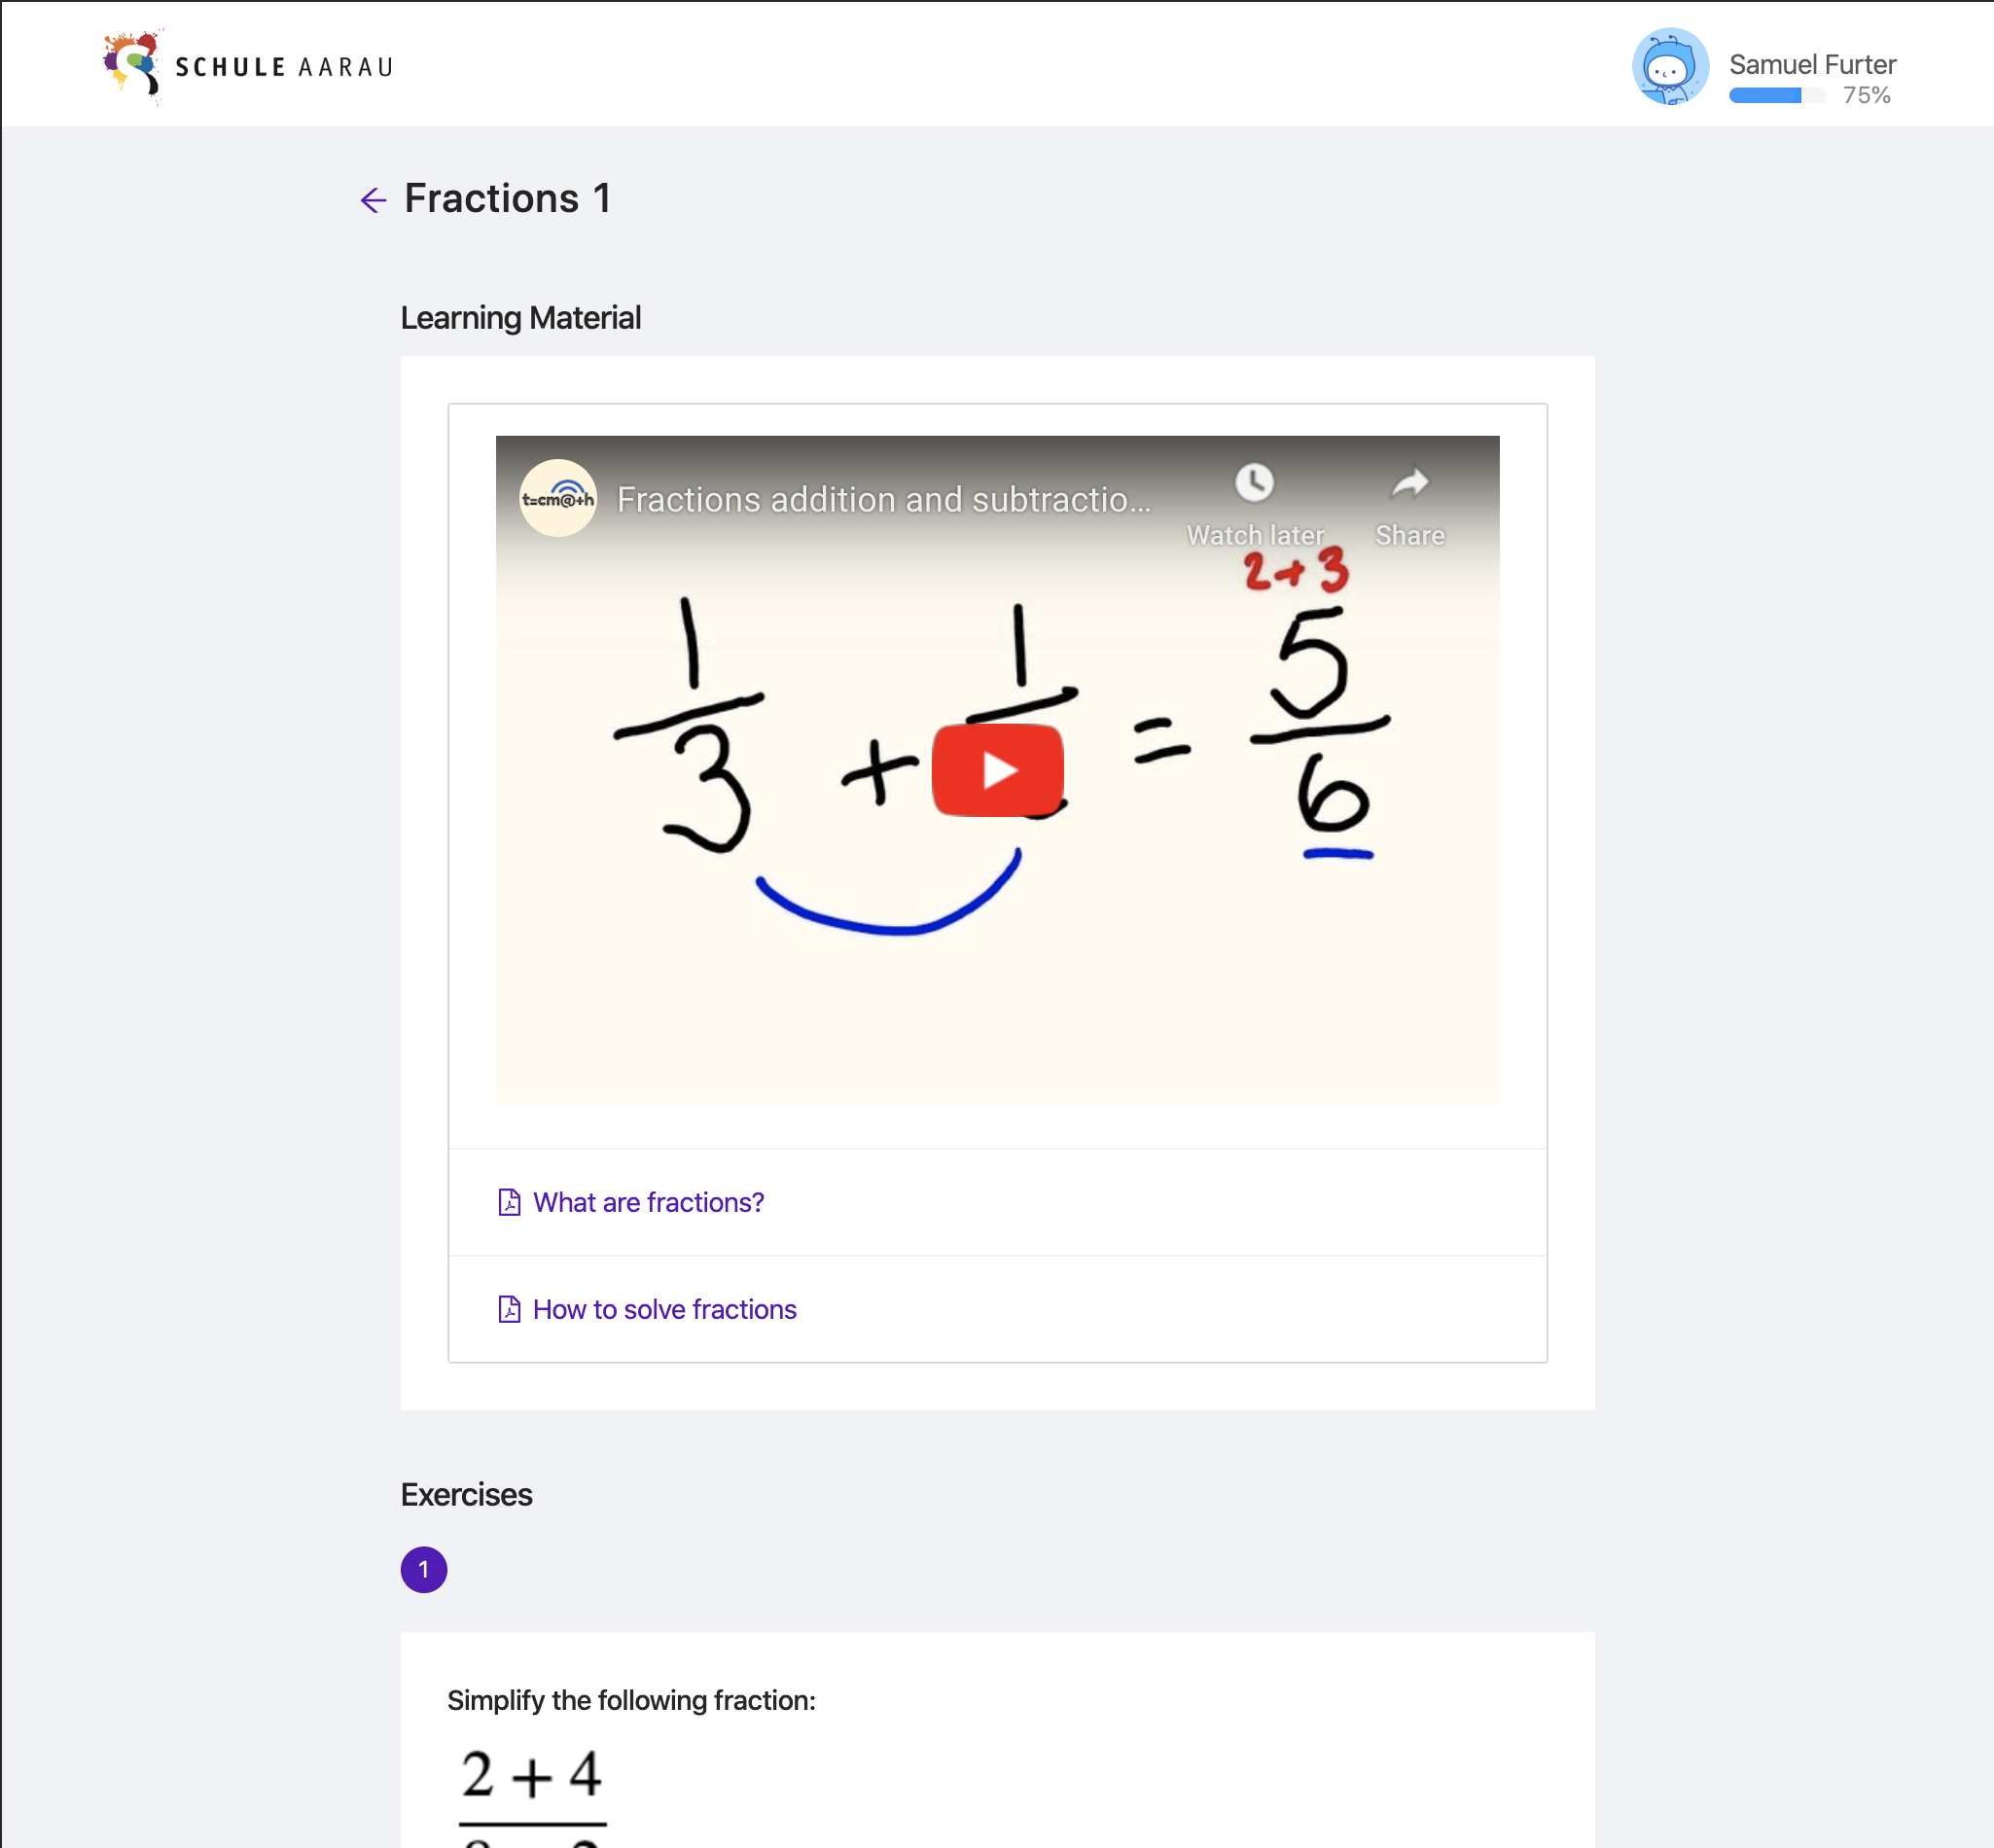The height and width of the screenshot is (1848, 1994).
Task: Click the 75% progress bar
Action: pyautogui.click(x=1777, y=96)
